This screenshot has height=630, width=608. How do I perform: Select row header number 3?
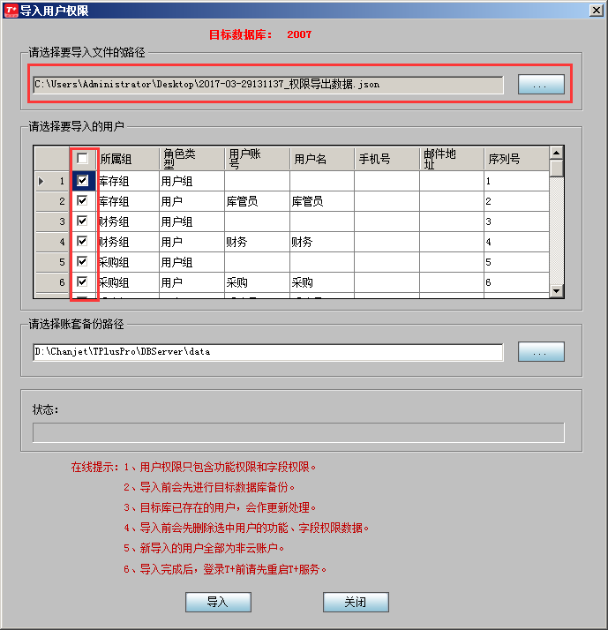coord(52,221)
